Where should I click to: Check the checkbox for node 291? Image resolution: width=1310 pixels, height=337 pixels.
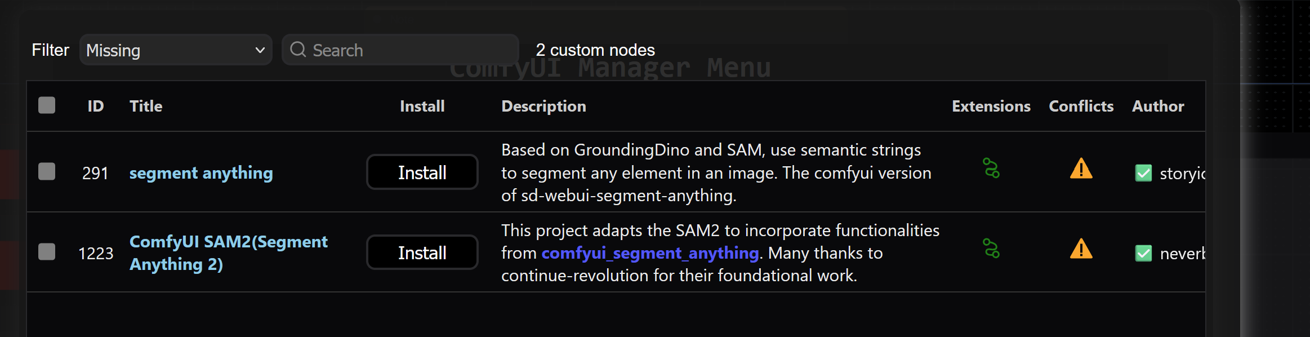pos(46,172)
